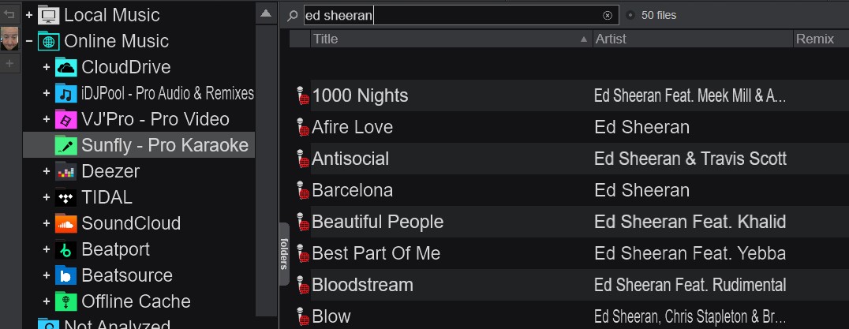849x329 pixels.
Task: Open the Deezer folder icon
Action: point(66,171)
